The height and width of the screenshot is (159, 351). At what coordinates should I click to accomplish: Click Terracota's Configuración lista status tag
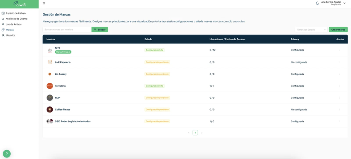[155, 86]
